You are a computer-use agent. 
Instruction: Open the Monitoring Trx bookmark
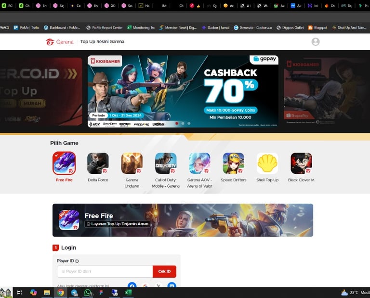click(141, 27)
